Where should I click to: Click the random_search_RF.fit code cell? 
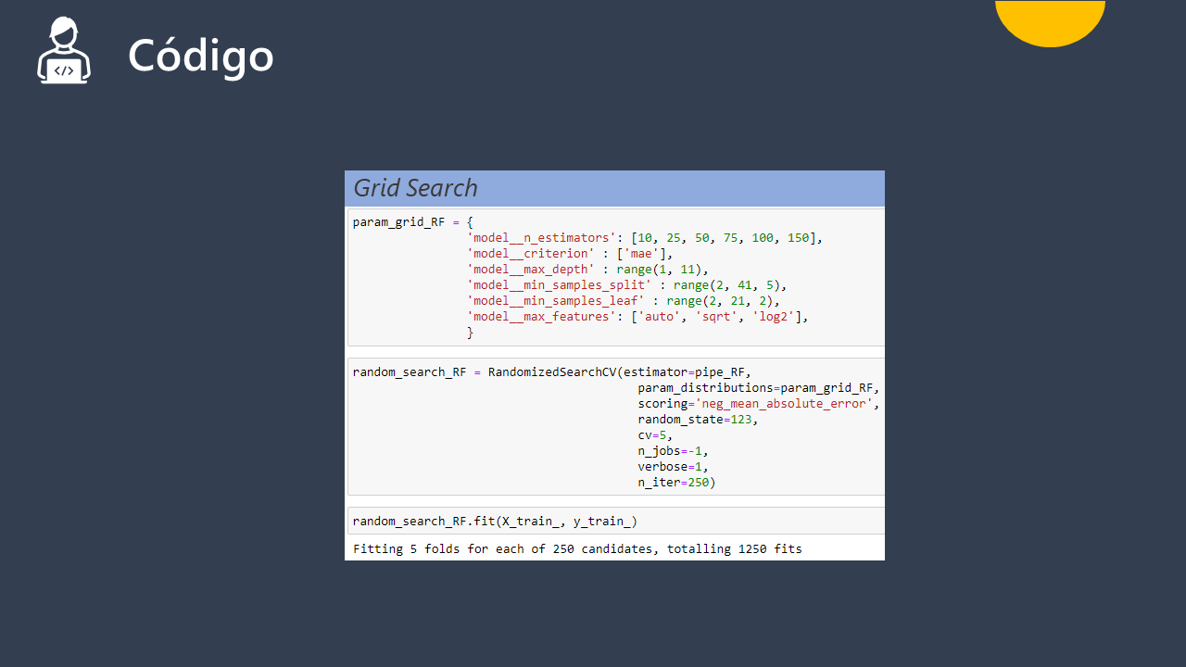(616, 522)
